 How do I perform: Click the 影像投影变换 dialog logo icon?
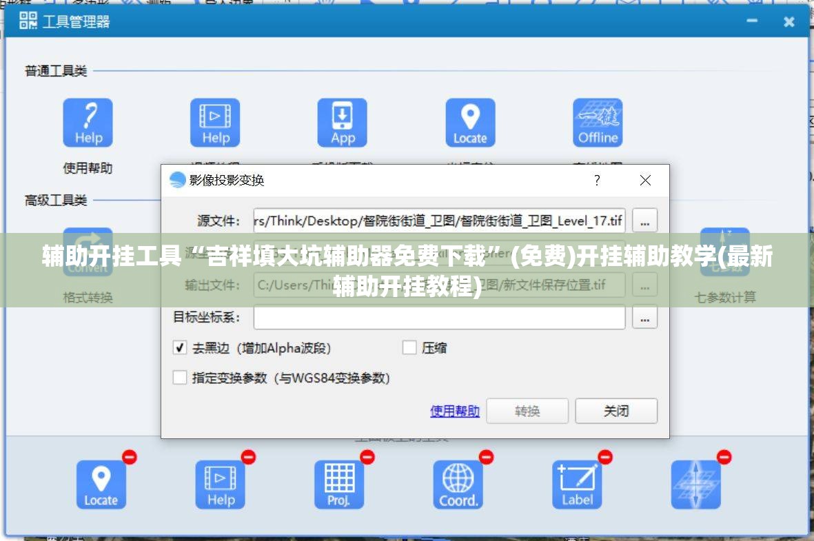click(177, 180)
